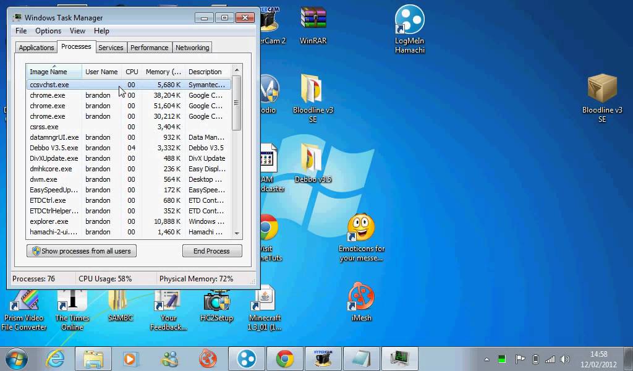Switch to the Applications tab
This screenshot has width=633, height=371.
click(x=36, y=48)
